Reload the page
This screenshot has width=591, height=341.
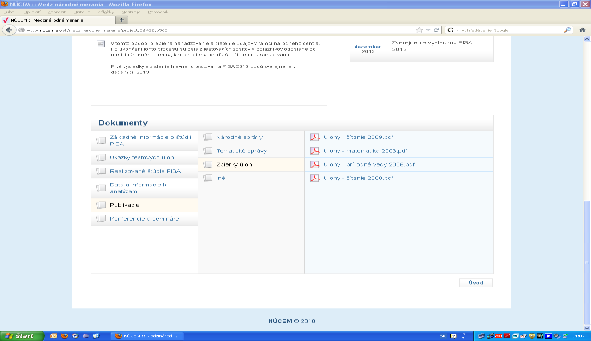click(435, 30)
